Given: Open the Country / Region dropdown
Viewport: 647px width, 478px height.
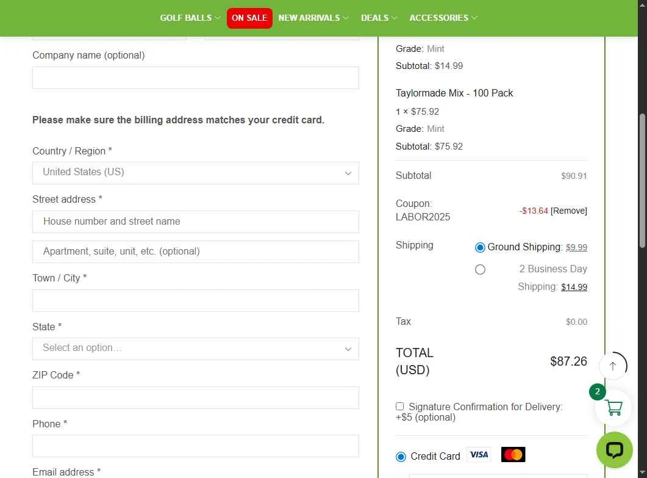Looking at the screenshot, I should (x=196, y=173).
